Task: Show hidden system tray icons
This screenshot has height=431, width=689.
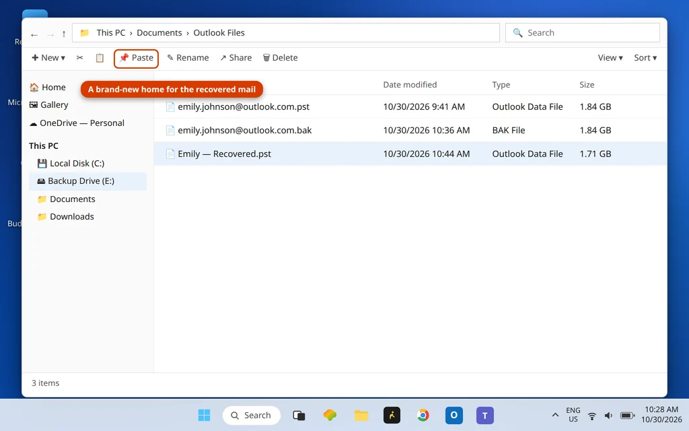Action: coord(555,415)
